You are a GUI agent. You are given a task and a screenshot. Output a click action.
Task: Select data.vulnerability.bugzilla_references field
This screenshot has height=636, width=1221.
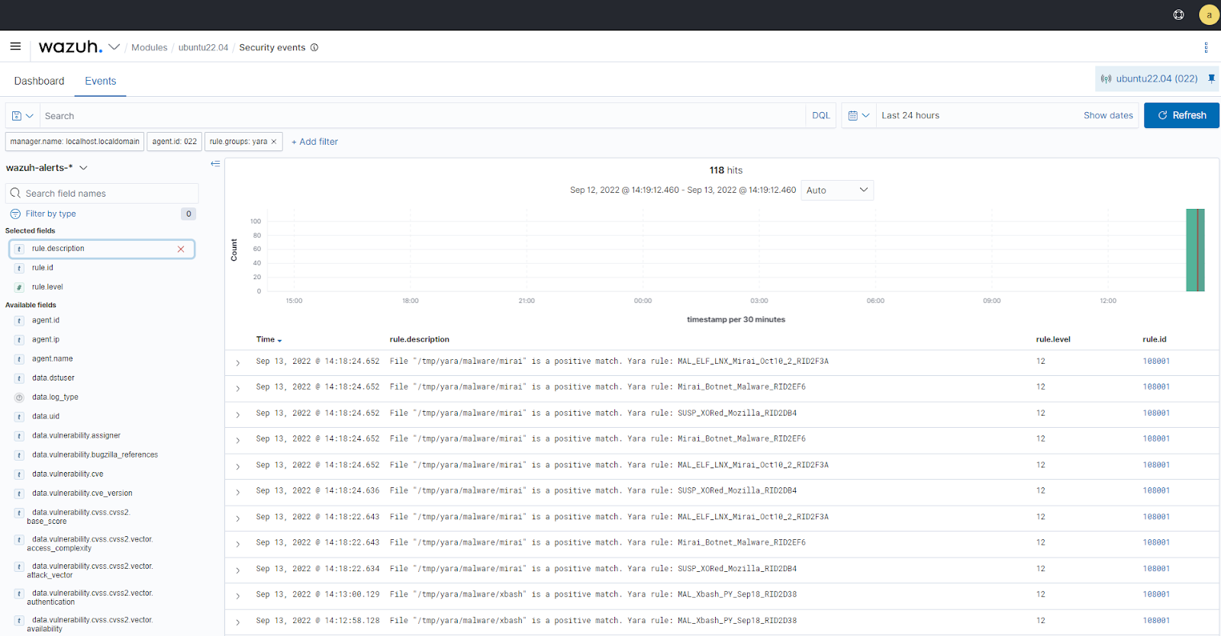[x=95, y=455]
